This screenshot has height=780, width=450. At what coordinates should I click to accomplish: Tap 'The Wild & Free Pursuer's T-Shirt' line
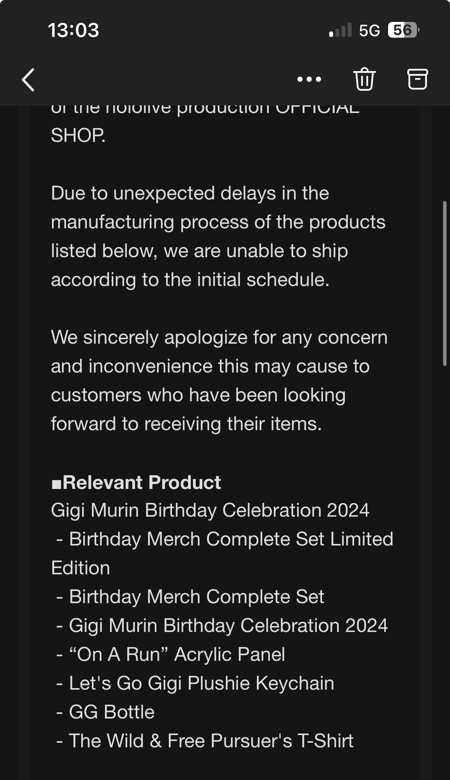(210, 741)
